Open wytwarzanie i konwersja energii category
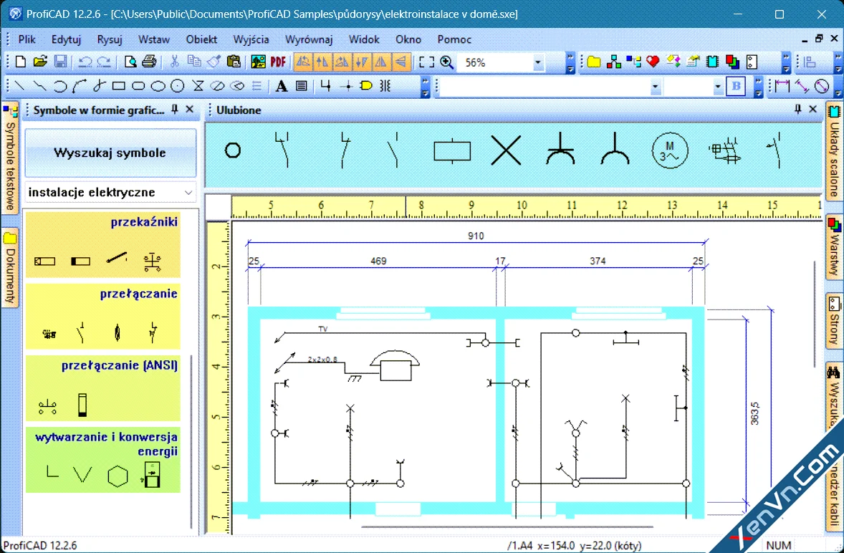 (x=103, y=460)
